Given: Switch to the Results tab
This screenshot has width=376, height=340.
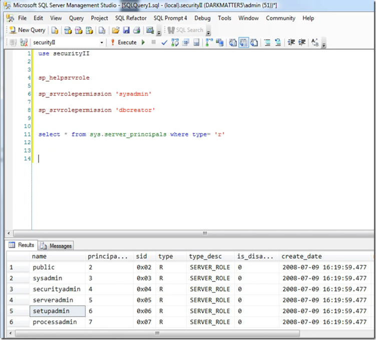Looking at the screenshot, I should tap(22, 245).
